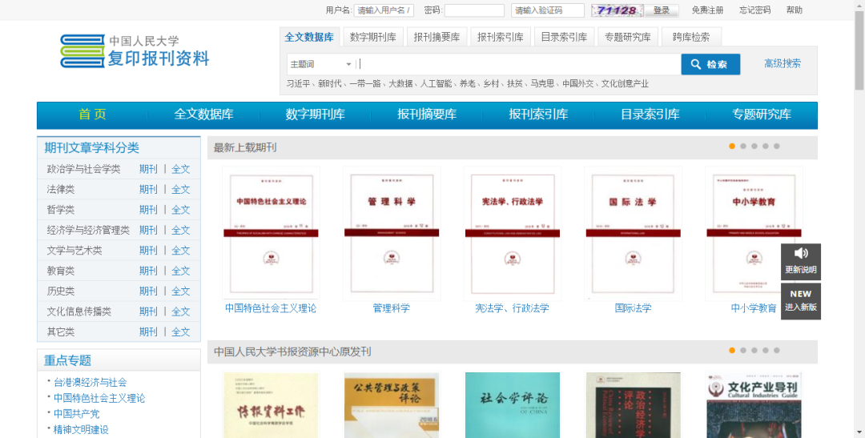Viewport: 865px width, 438px height.
Task: Select the 数字期刊库 search tab
Action: coord(373,37)
